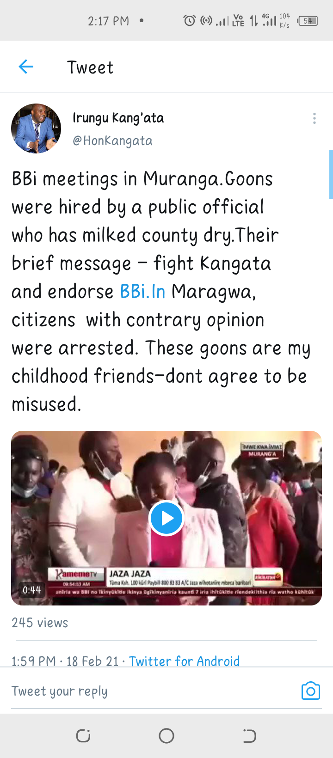Open the BBi.In link in tweet
This screenshot has height=758, width=333.
point(142,292)
